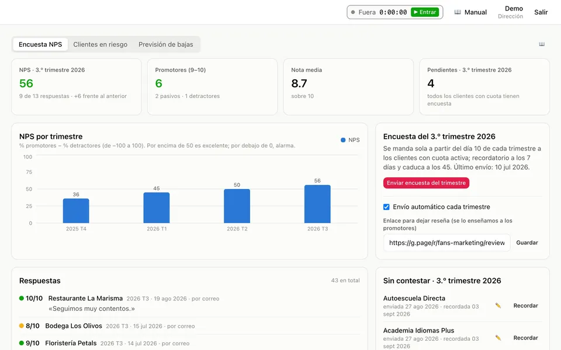Click the Guardar button
561x350 pixels.
[527, 243]
